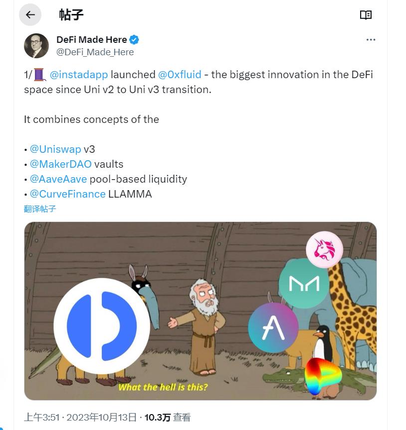This screenshot has height=430, width=406.
Task: Open reader view book icon
Action: (366, 15)
